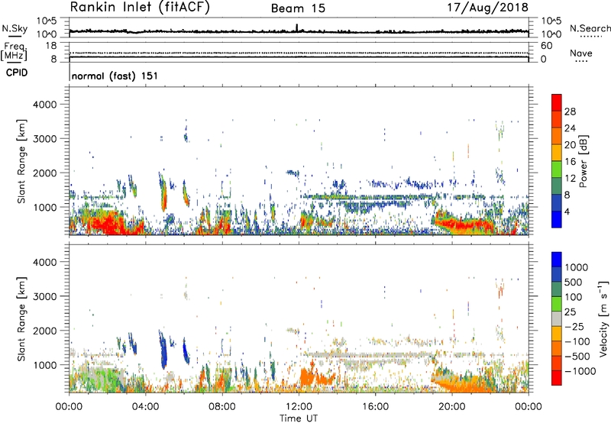The width and height of the screenshot is (611, 423).
Task: Pick the yellow 16–20 dB Power colorbar segment
Action: pyautogui.click(x=557, y=152)
